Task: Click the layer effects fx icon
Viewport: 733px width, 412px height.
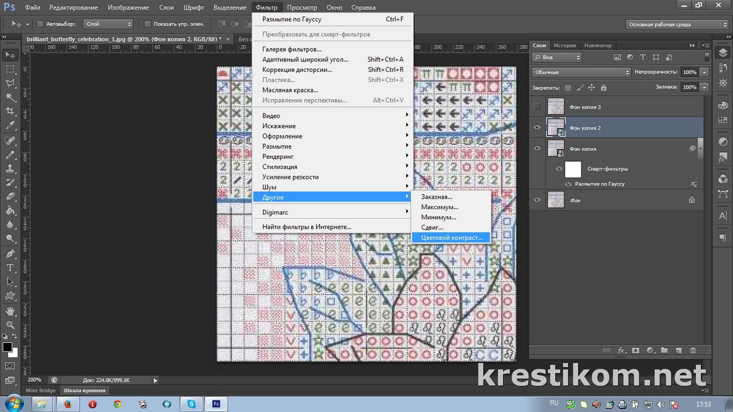Action: tap(621, 350)
